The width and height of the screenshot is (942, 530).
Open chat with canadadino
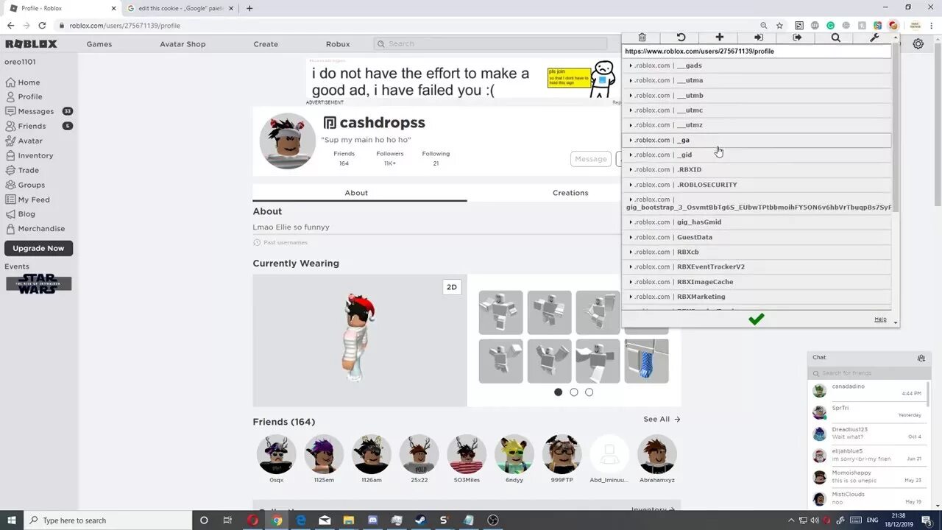click(x=869, y=390)
